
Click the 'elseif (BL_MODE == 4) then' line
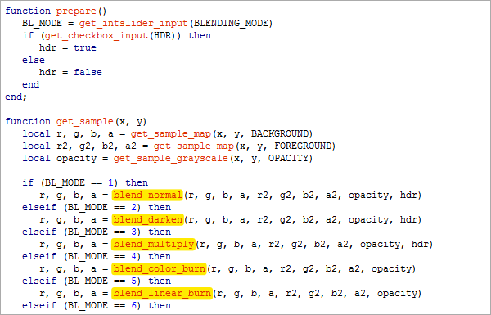tap(97, 256)
